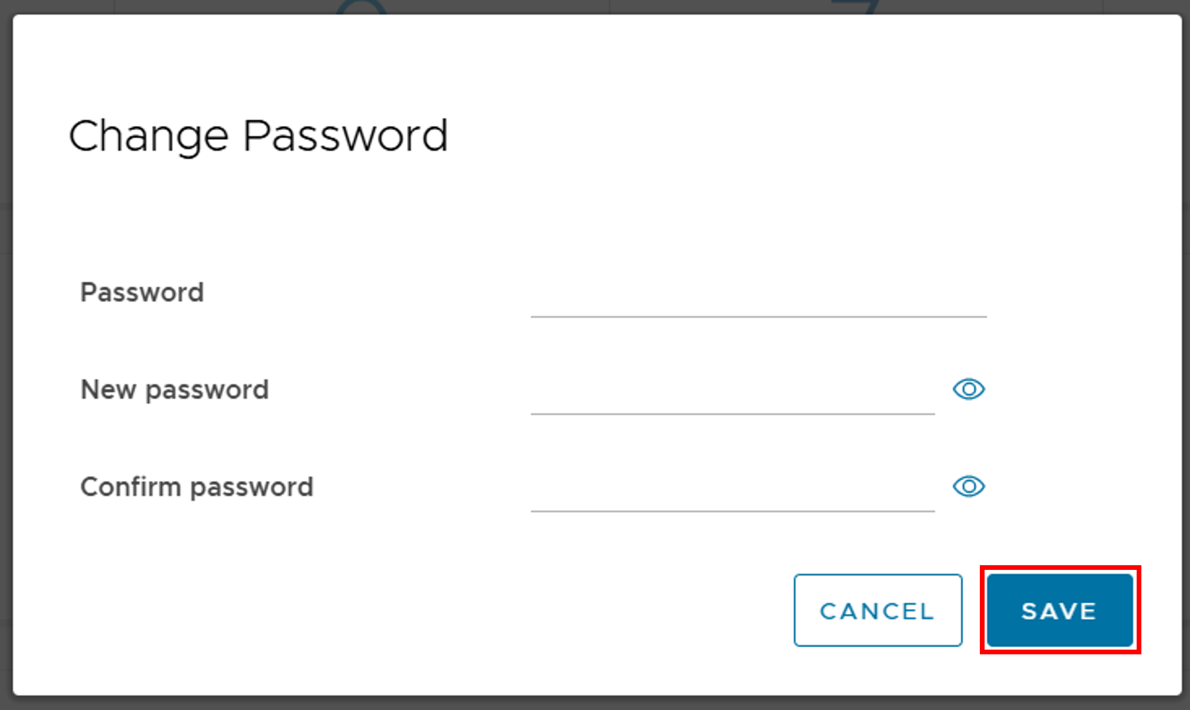Screen dimensions: 1190x710
Task: Reveal the Confirm password text via eye icon
Action: click(968, 486)
